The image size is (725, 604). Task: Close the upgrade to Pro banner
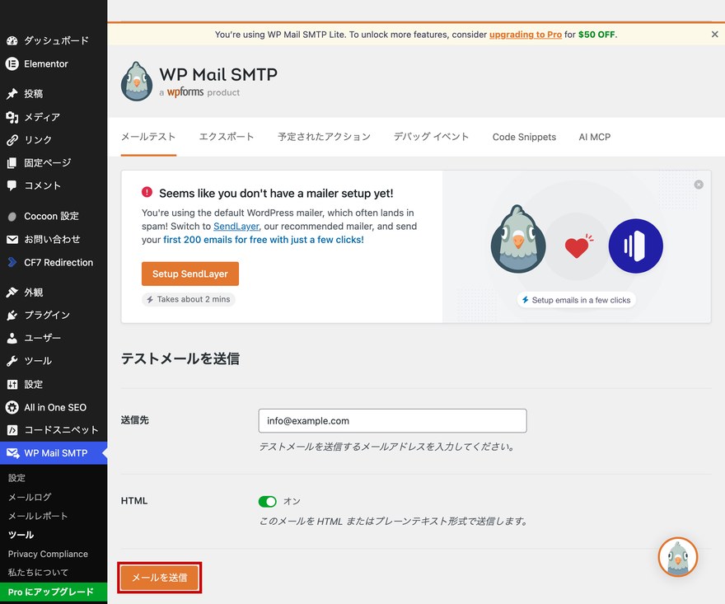714,35
